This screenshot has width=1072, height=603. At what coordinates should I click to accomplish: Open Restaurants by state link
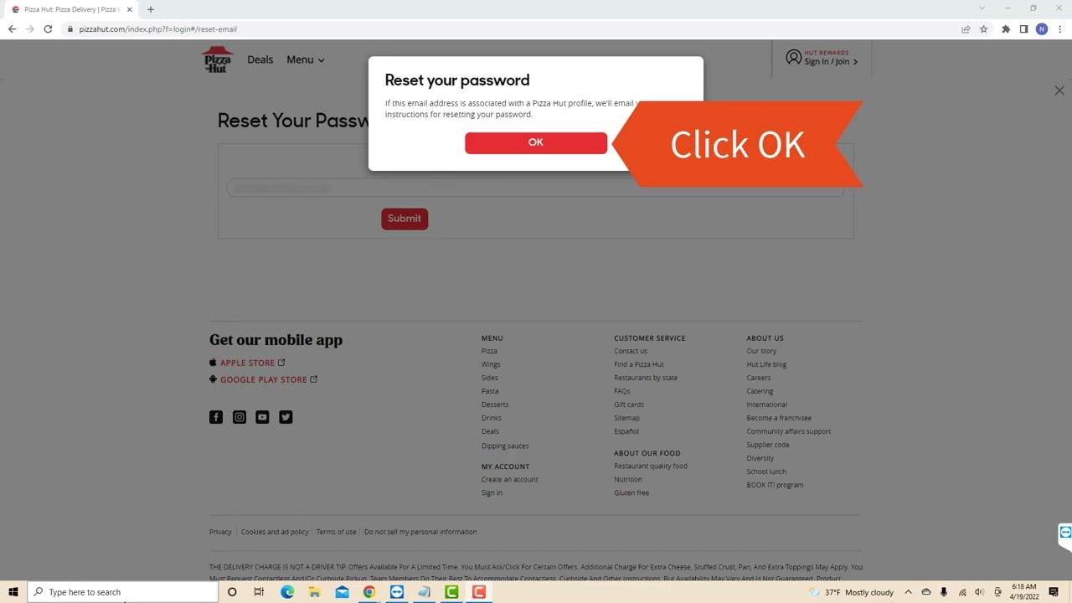(x=646, y=378)
